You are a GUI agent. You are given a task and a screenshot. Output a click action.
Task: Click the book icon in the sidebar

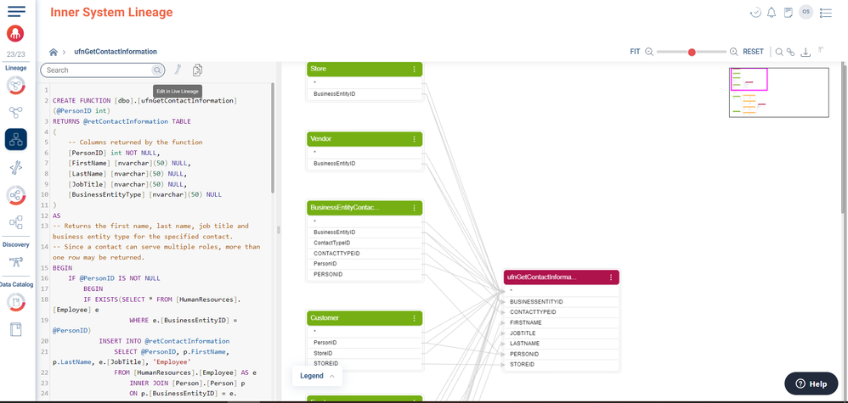[x=15, y=329]
